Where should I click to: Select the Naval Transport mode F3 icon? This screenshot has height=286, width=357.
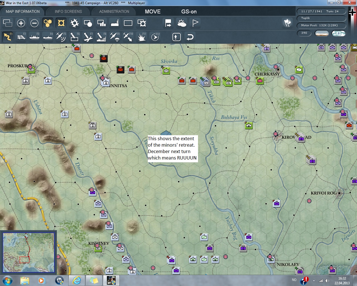pyautogui.click(x=34, y=37)
